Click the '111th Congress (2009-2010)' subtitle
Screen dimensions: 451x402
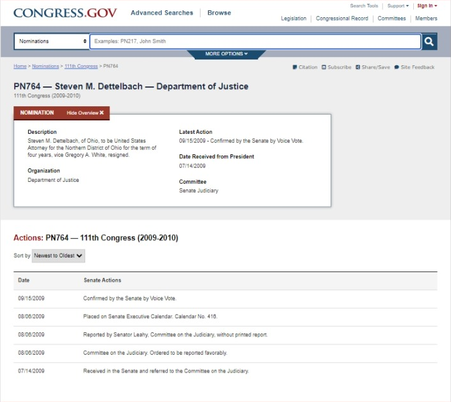click(x=47, y=95)
